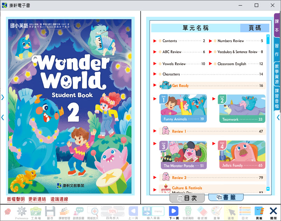Click 全部清除 clear all trash icon
The height and width of the screenshot is (221, 281).
coord(188,212)
